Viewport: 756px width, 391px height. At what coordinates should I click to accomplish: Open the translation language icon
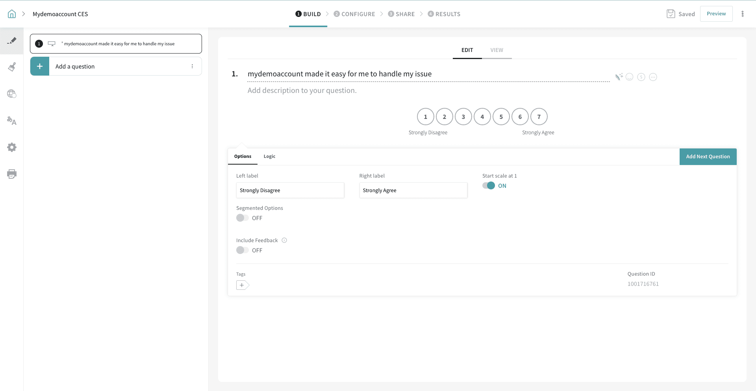pyautogui.click(x=12, y=120)
